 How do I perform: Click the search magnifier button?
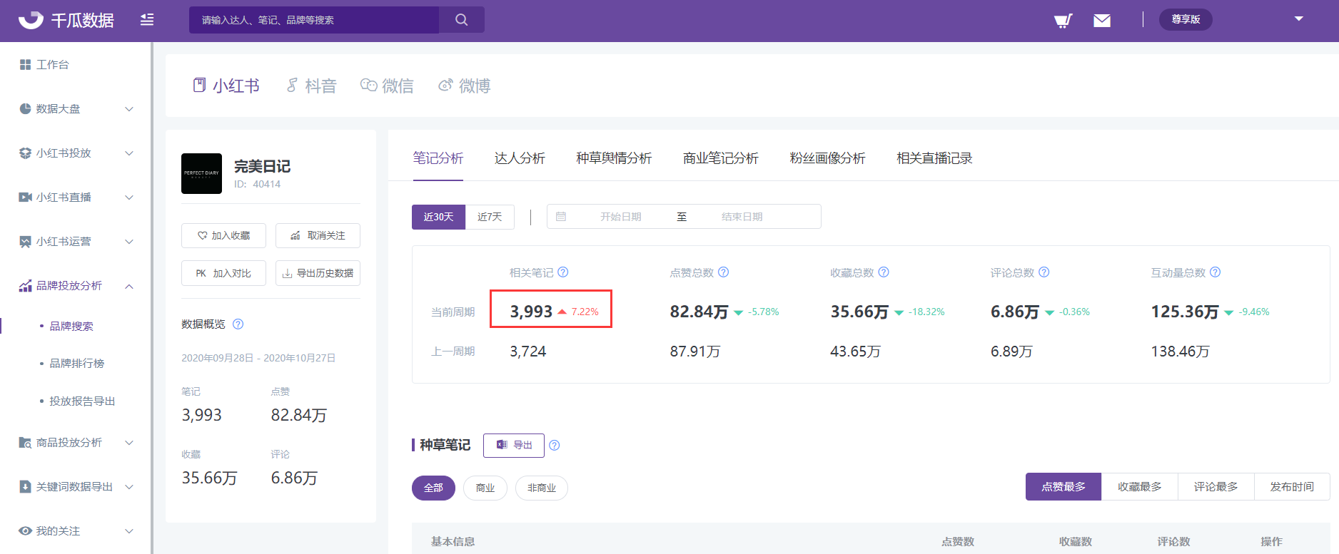pyautogui.click(x=462, y=20)
